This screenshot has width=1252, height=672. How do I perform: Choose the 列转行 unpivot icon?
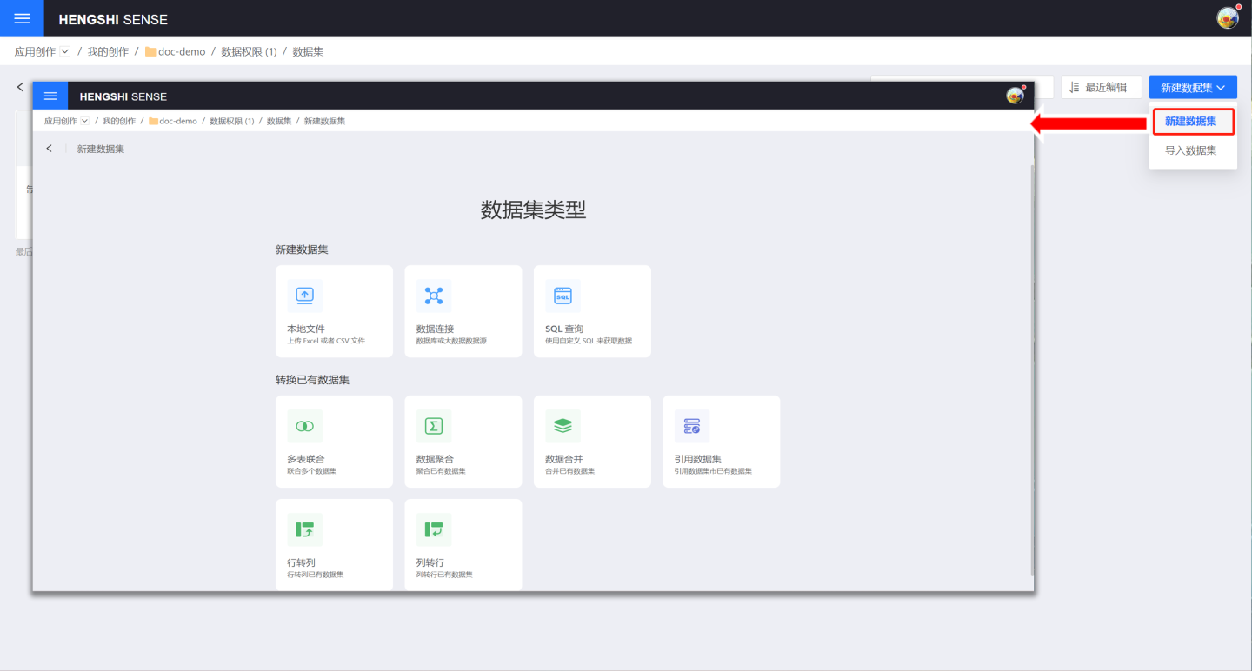coord(434,529)
